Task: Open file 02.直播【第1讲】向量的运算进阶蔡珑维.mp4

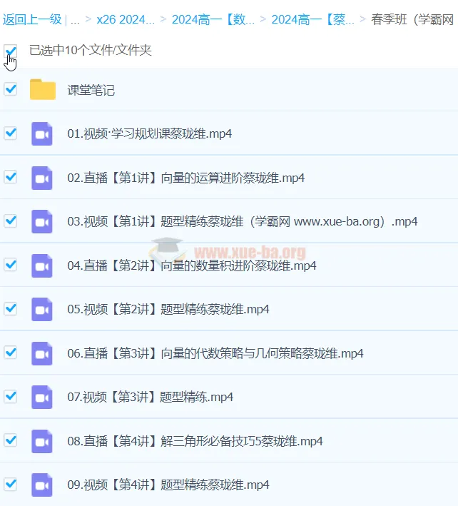Action: point(185,178)
